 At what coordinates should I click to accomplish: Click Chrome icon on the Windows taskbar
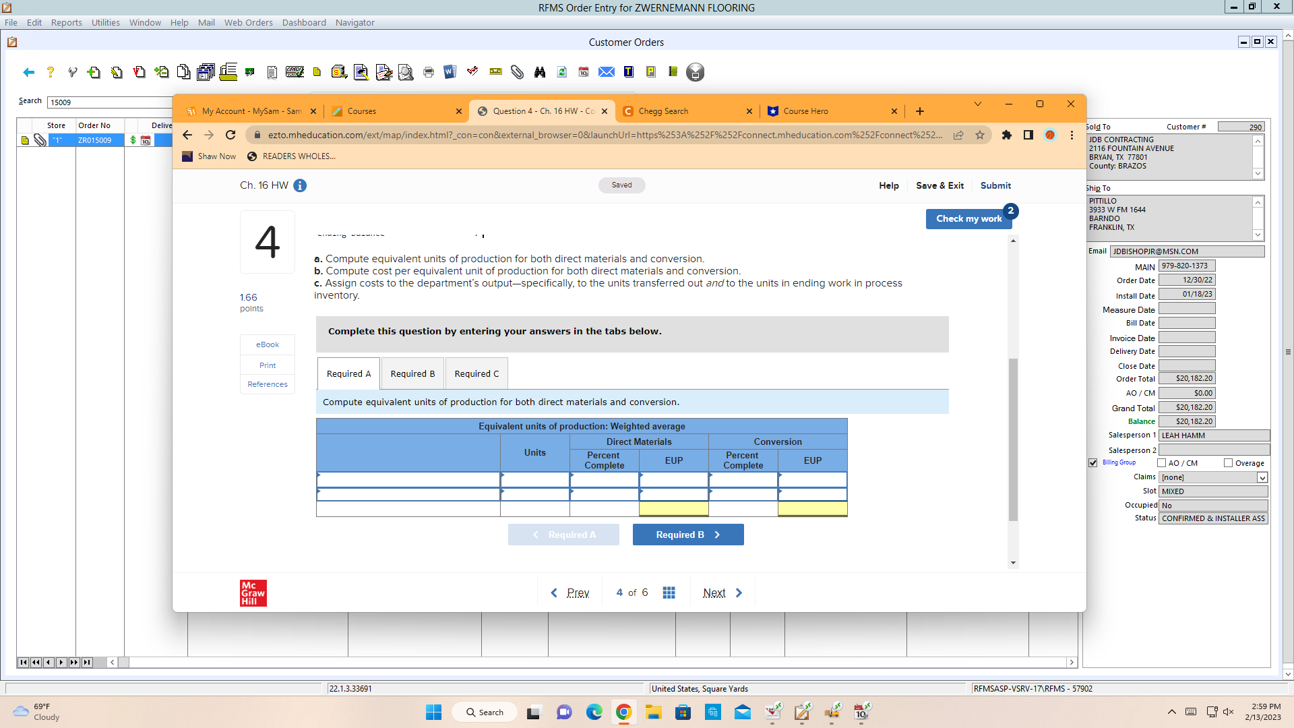point(623,712)
